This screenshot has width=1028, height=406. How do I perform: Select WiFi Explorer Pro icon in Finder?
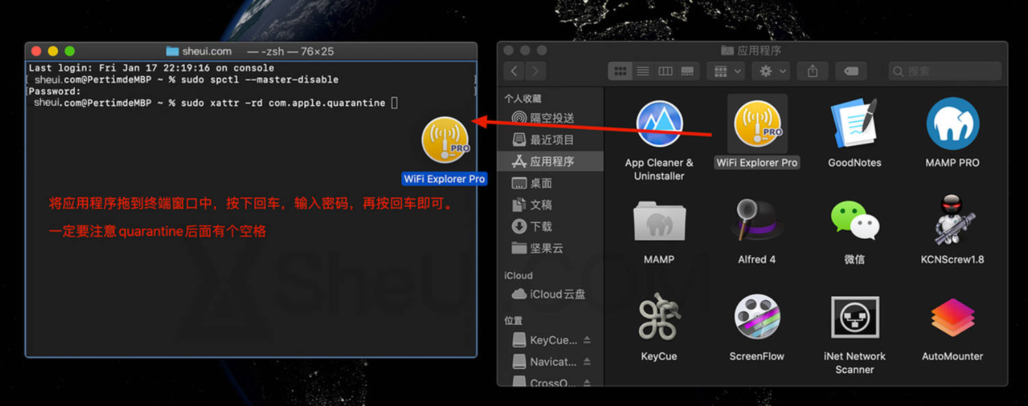[x=757, y=124]
